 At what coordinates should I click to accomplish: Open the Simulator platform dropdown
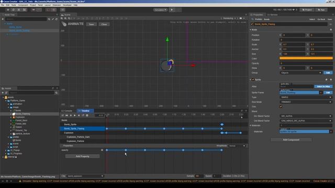pos(160,10)
